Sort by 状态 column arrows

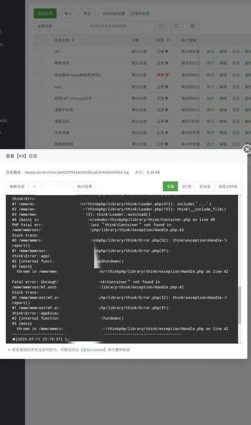point(168,40)
